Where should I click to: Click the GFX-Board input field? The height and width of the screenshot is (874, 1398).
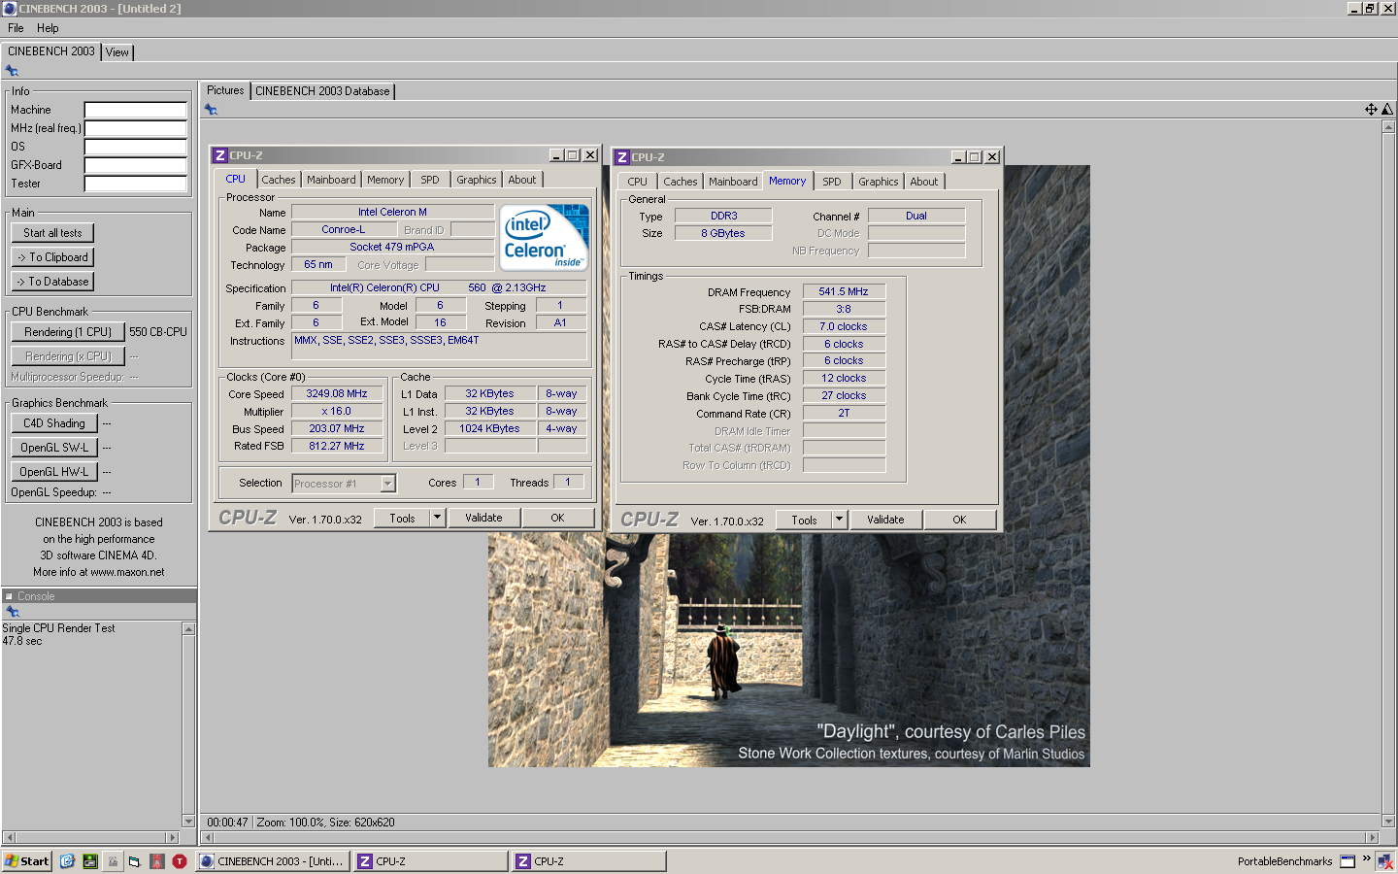[135, 165]
